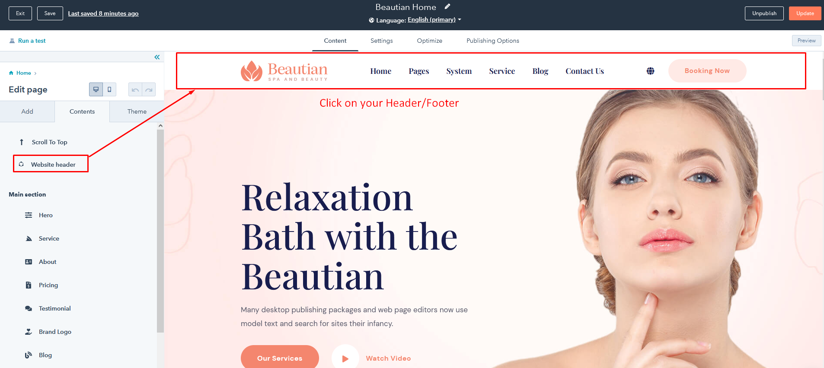Switch to desktop preview mode
824x368 pixels.
point(96,89)
